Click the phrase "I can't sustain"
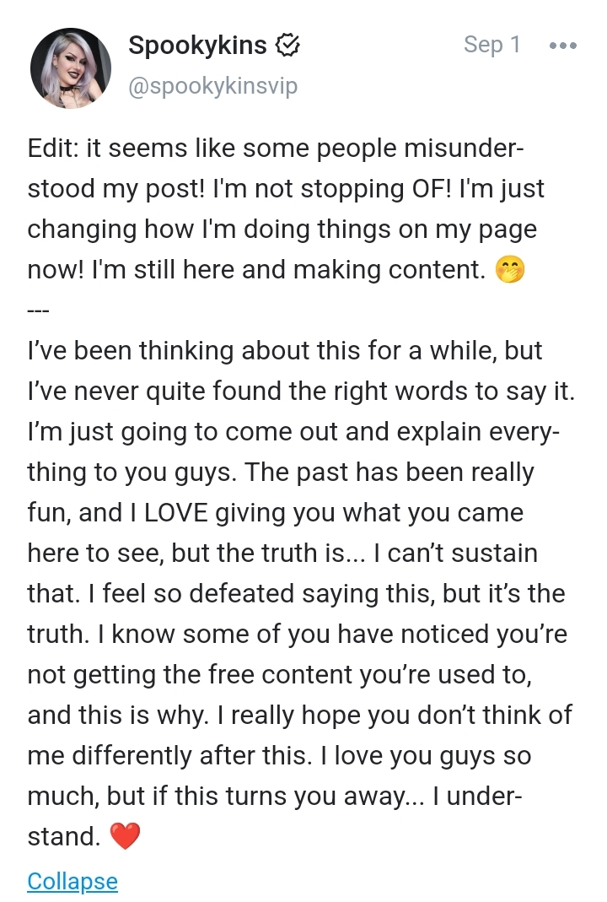 [454, 554]
